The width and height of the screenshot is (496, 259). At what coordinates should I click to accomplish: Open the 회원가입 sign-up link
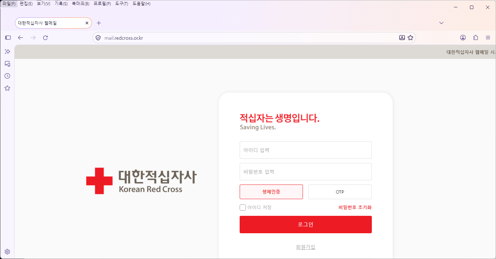(306, 247)
